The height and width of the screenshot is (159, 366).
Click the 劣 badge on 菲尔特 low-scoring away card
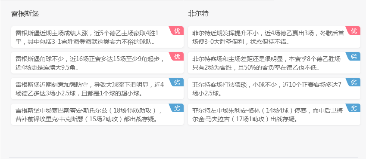(353, 82)
